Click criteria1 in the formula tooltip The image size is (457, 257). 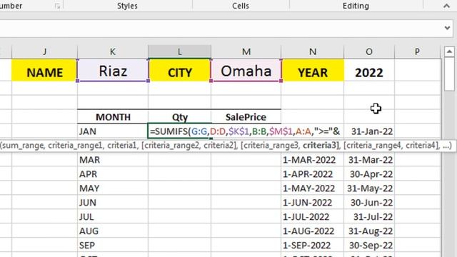122,145
